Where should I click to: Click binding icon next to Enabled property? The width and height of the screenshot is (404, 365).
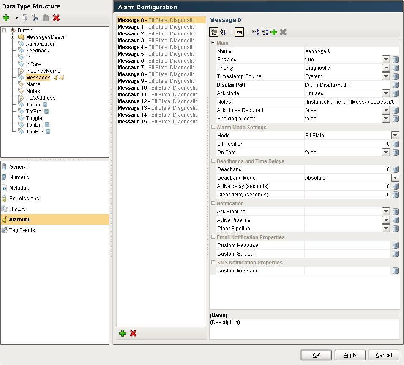tap(396, 60)
